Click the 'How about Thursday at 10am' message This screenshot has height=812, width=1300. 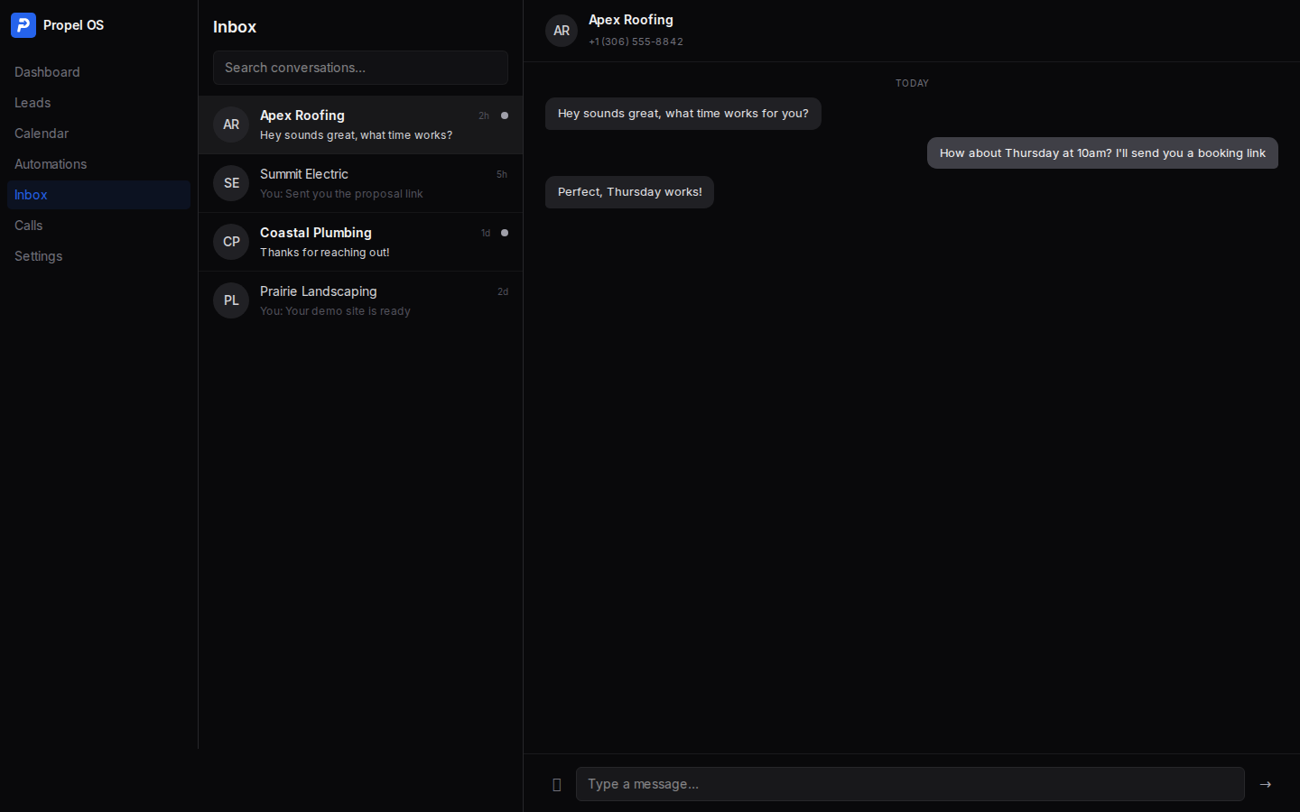(x=1102, y=153)
